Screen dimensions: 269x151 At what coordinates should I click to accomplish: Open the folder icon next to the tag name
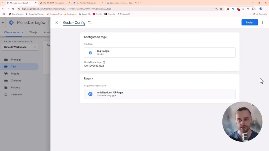pyautogui.click(x=90, y=23)
